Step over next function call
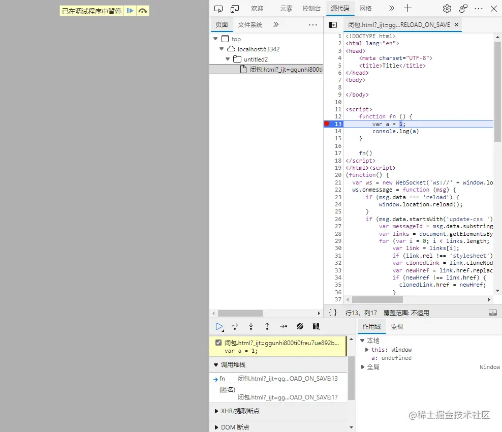The image size is (502, 432). [x=235, y=326]
